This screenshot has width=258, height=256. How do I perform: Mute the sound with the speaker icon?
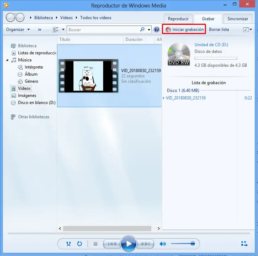coord(163,244)
